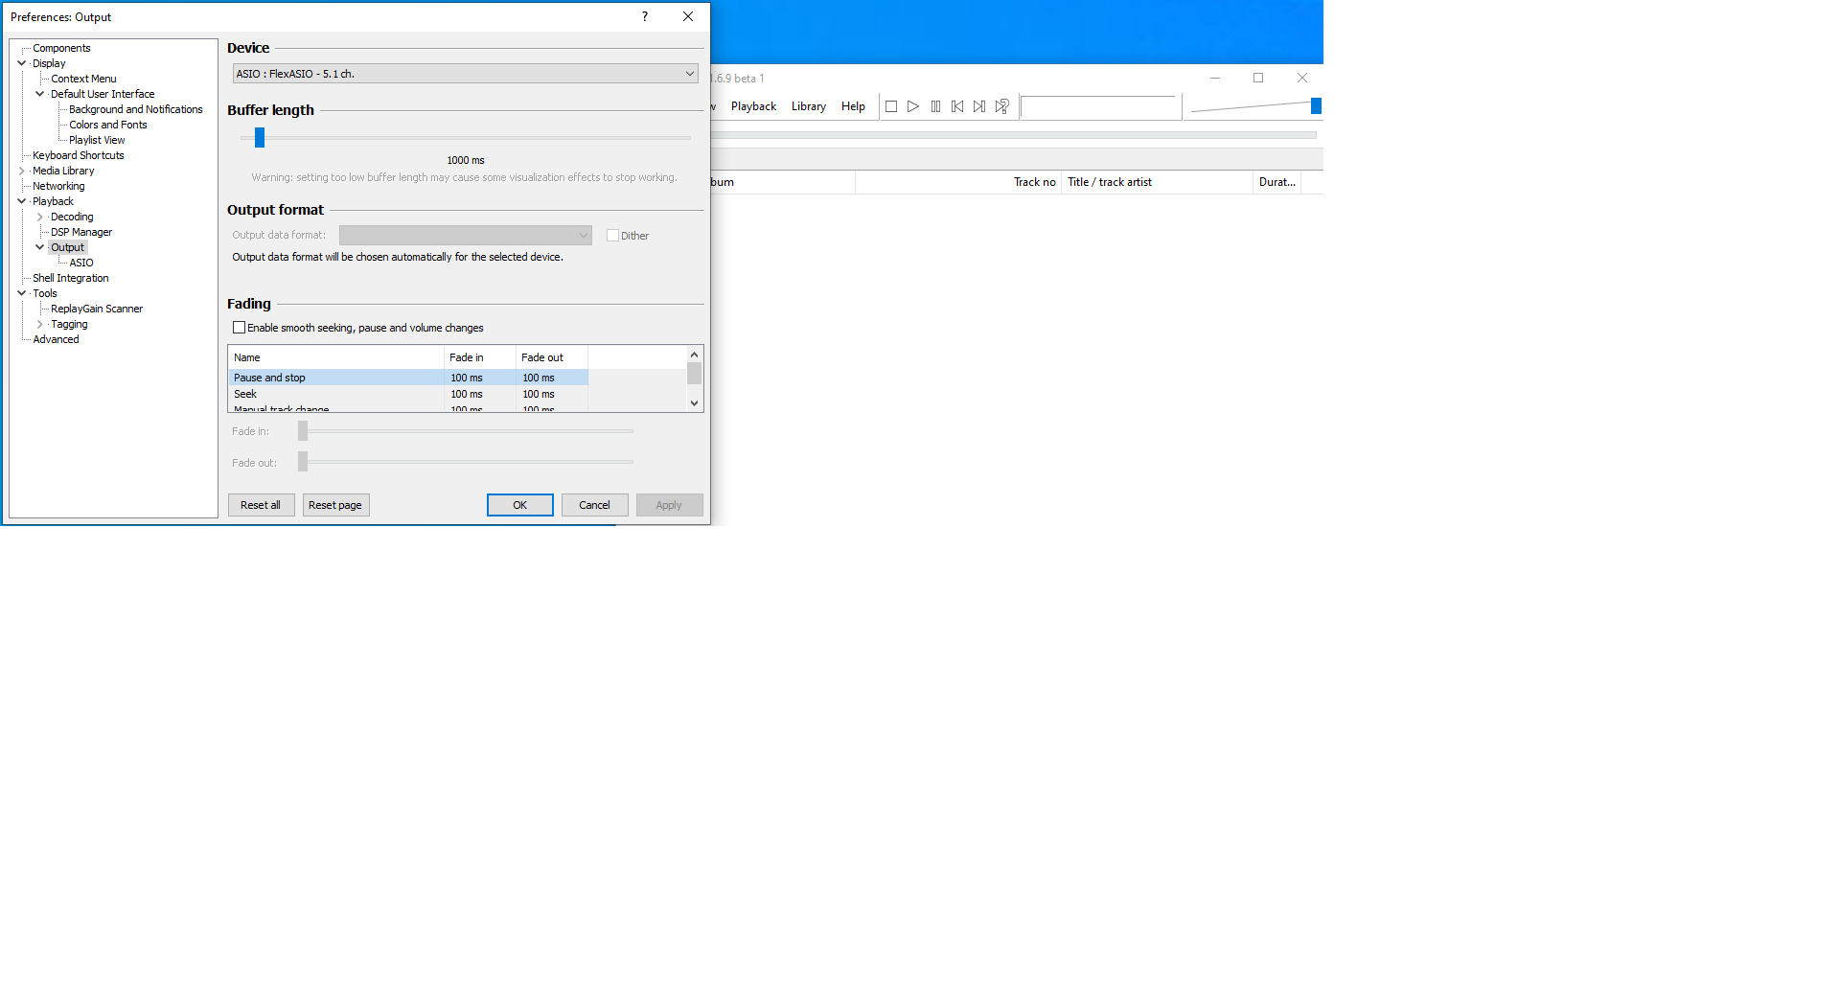Open the Library menu
The width and height of the screenshot is (1840, 987).
[x=808, y=106]
